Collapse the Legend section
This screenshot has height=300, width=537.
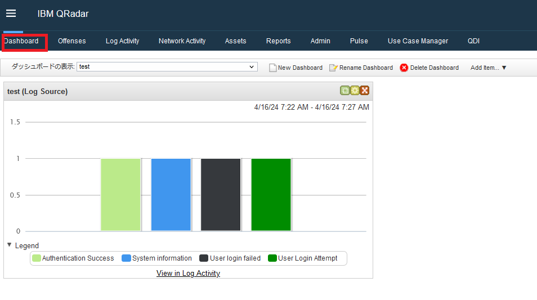point(9,245)
